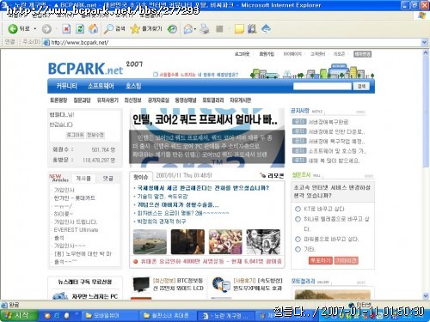The width and height of the screenshot is (430, 322).
Task: Select poll option KT로 바꾸고 싶다
Action: (298, 209)
